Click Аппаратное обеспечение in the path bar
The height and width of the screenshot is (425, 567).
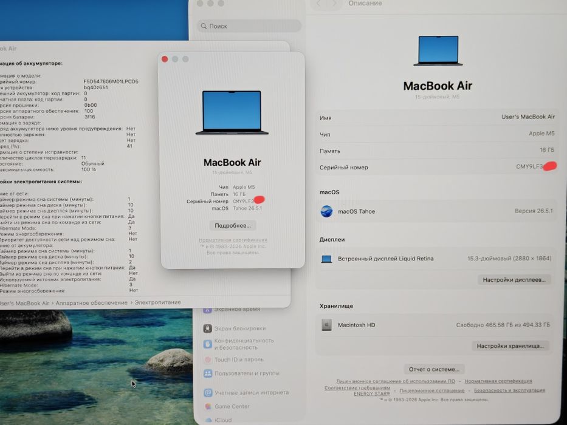[x=92, y=303]
